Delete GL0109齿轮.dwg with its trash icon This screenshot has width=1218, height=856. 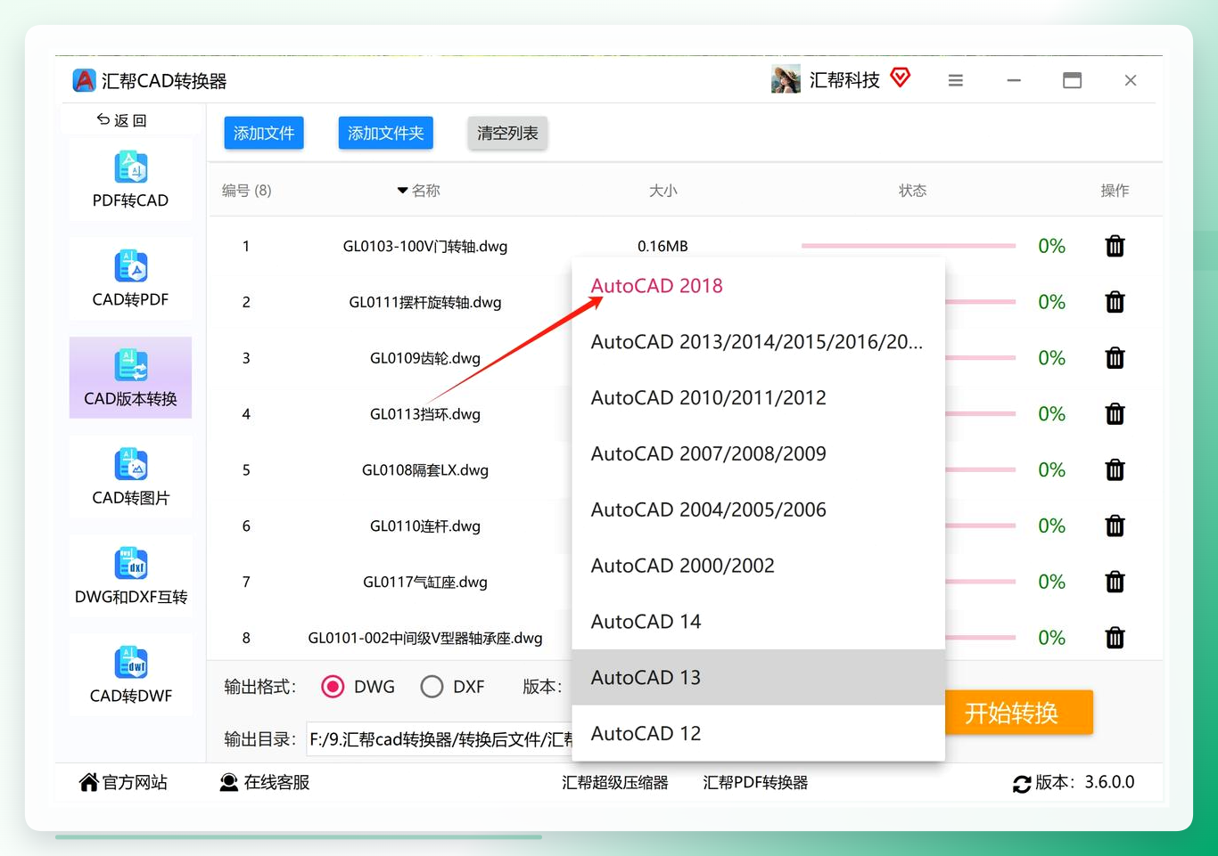coord(1115,358)
